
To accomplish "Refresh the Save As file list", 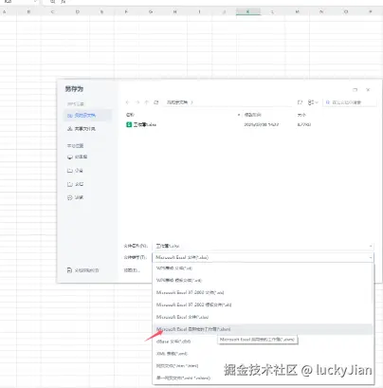I will point(156,102).
